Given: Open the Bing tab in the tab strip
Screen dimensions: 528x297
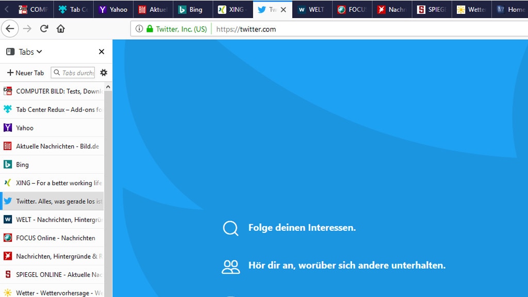Looking at the screenshot, I should click(192, 9).
